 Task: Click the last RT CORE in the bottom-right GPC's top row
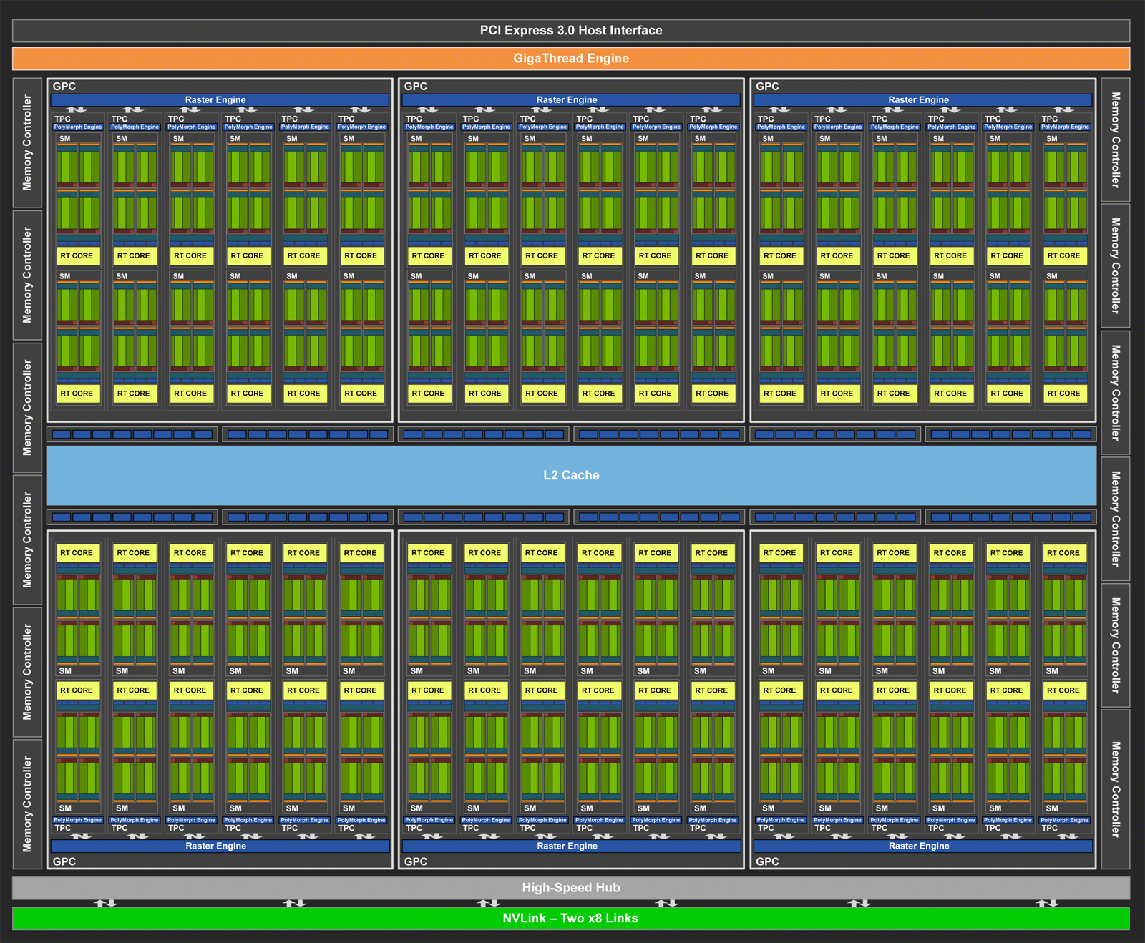pyautogui.click(x=1063, y=553)
